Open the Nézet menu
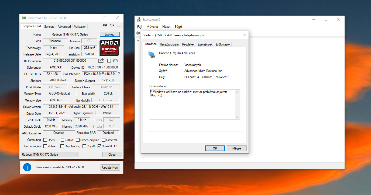The width and height of the screenshot is (371, 195). pyautogui.click(x=166, y=27)
